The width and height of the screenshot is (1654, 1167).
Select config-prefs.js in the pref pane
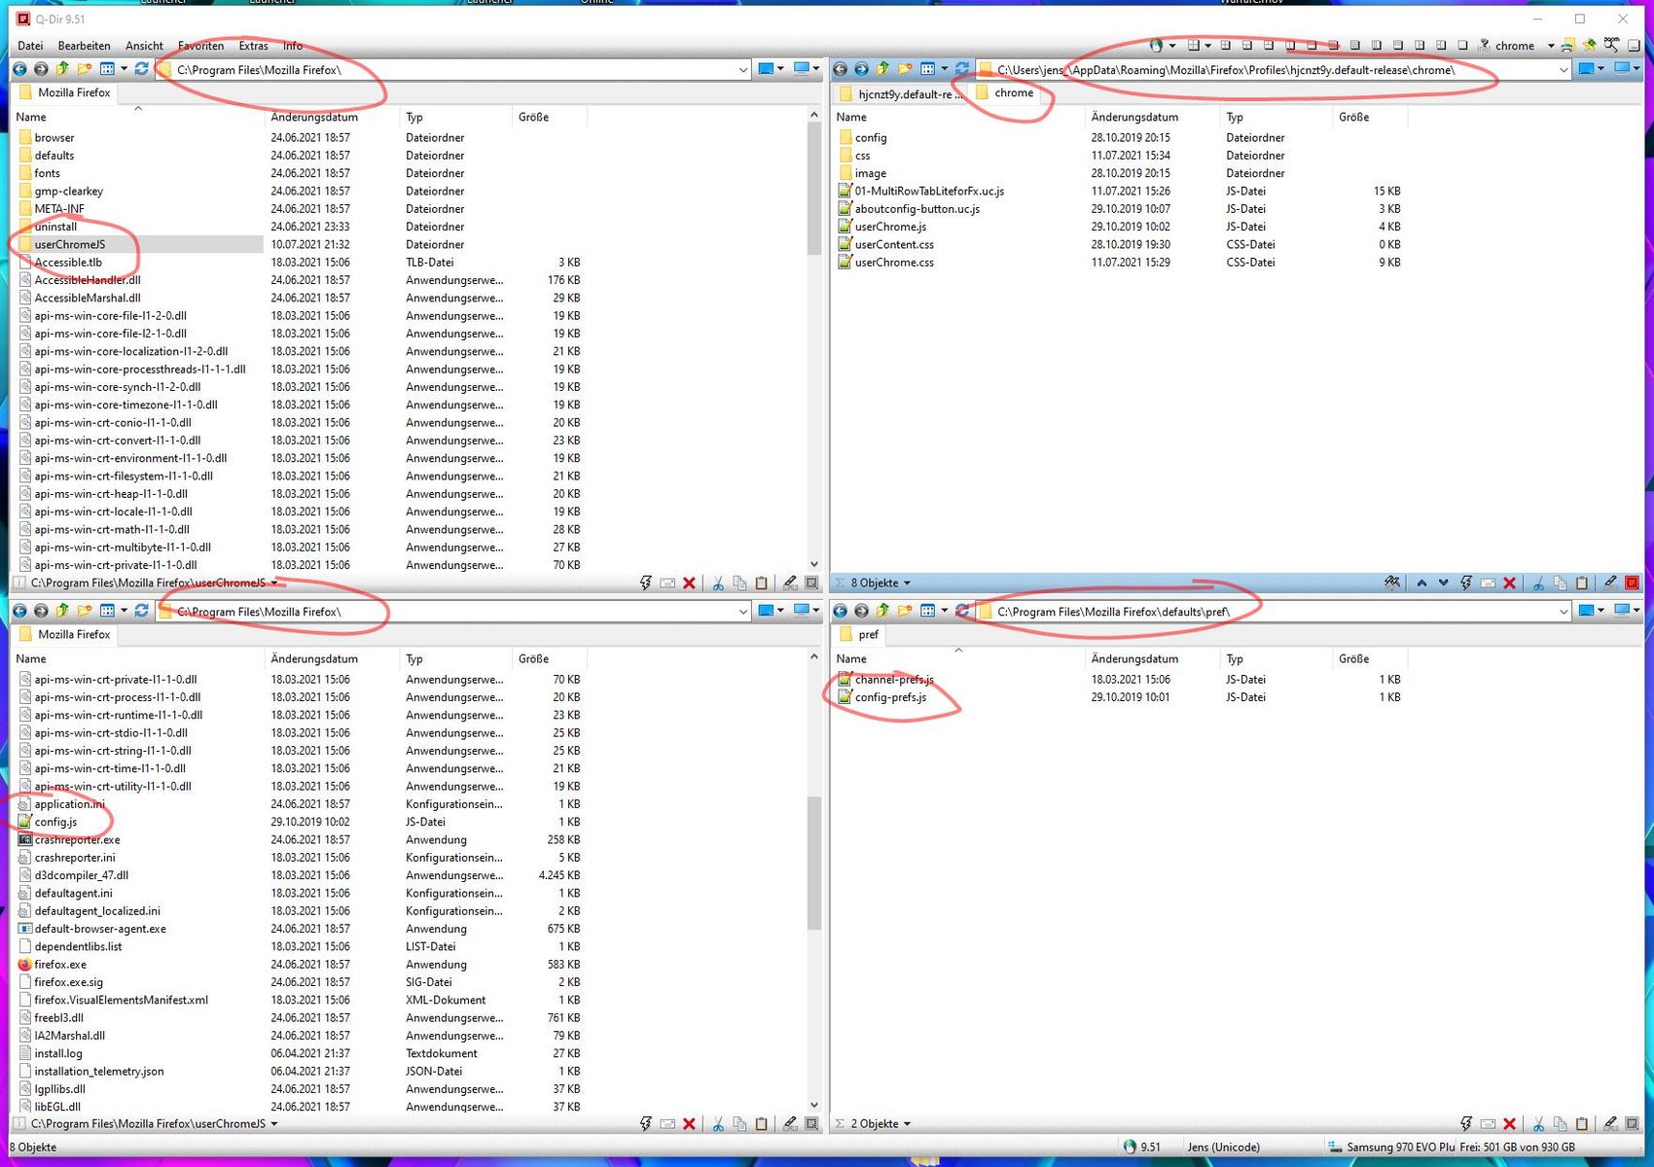pos(890,697)
